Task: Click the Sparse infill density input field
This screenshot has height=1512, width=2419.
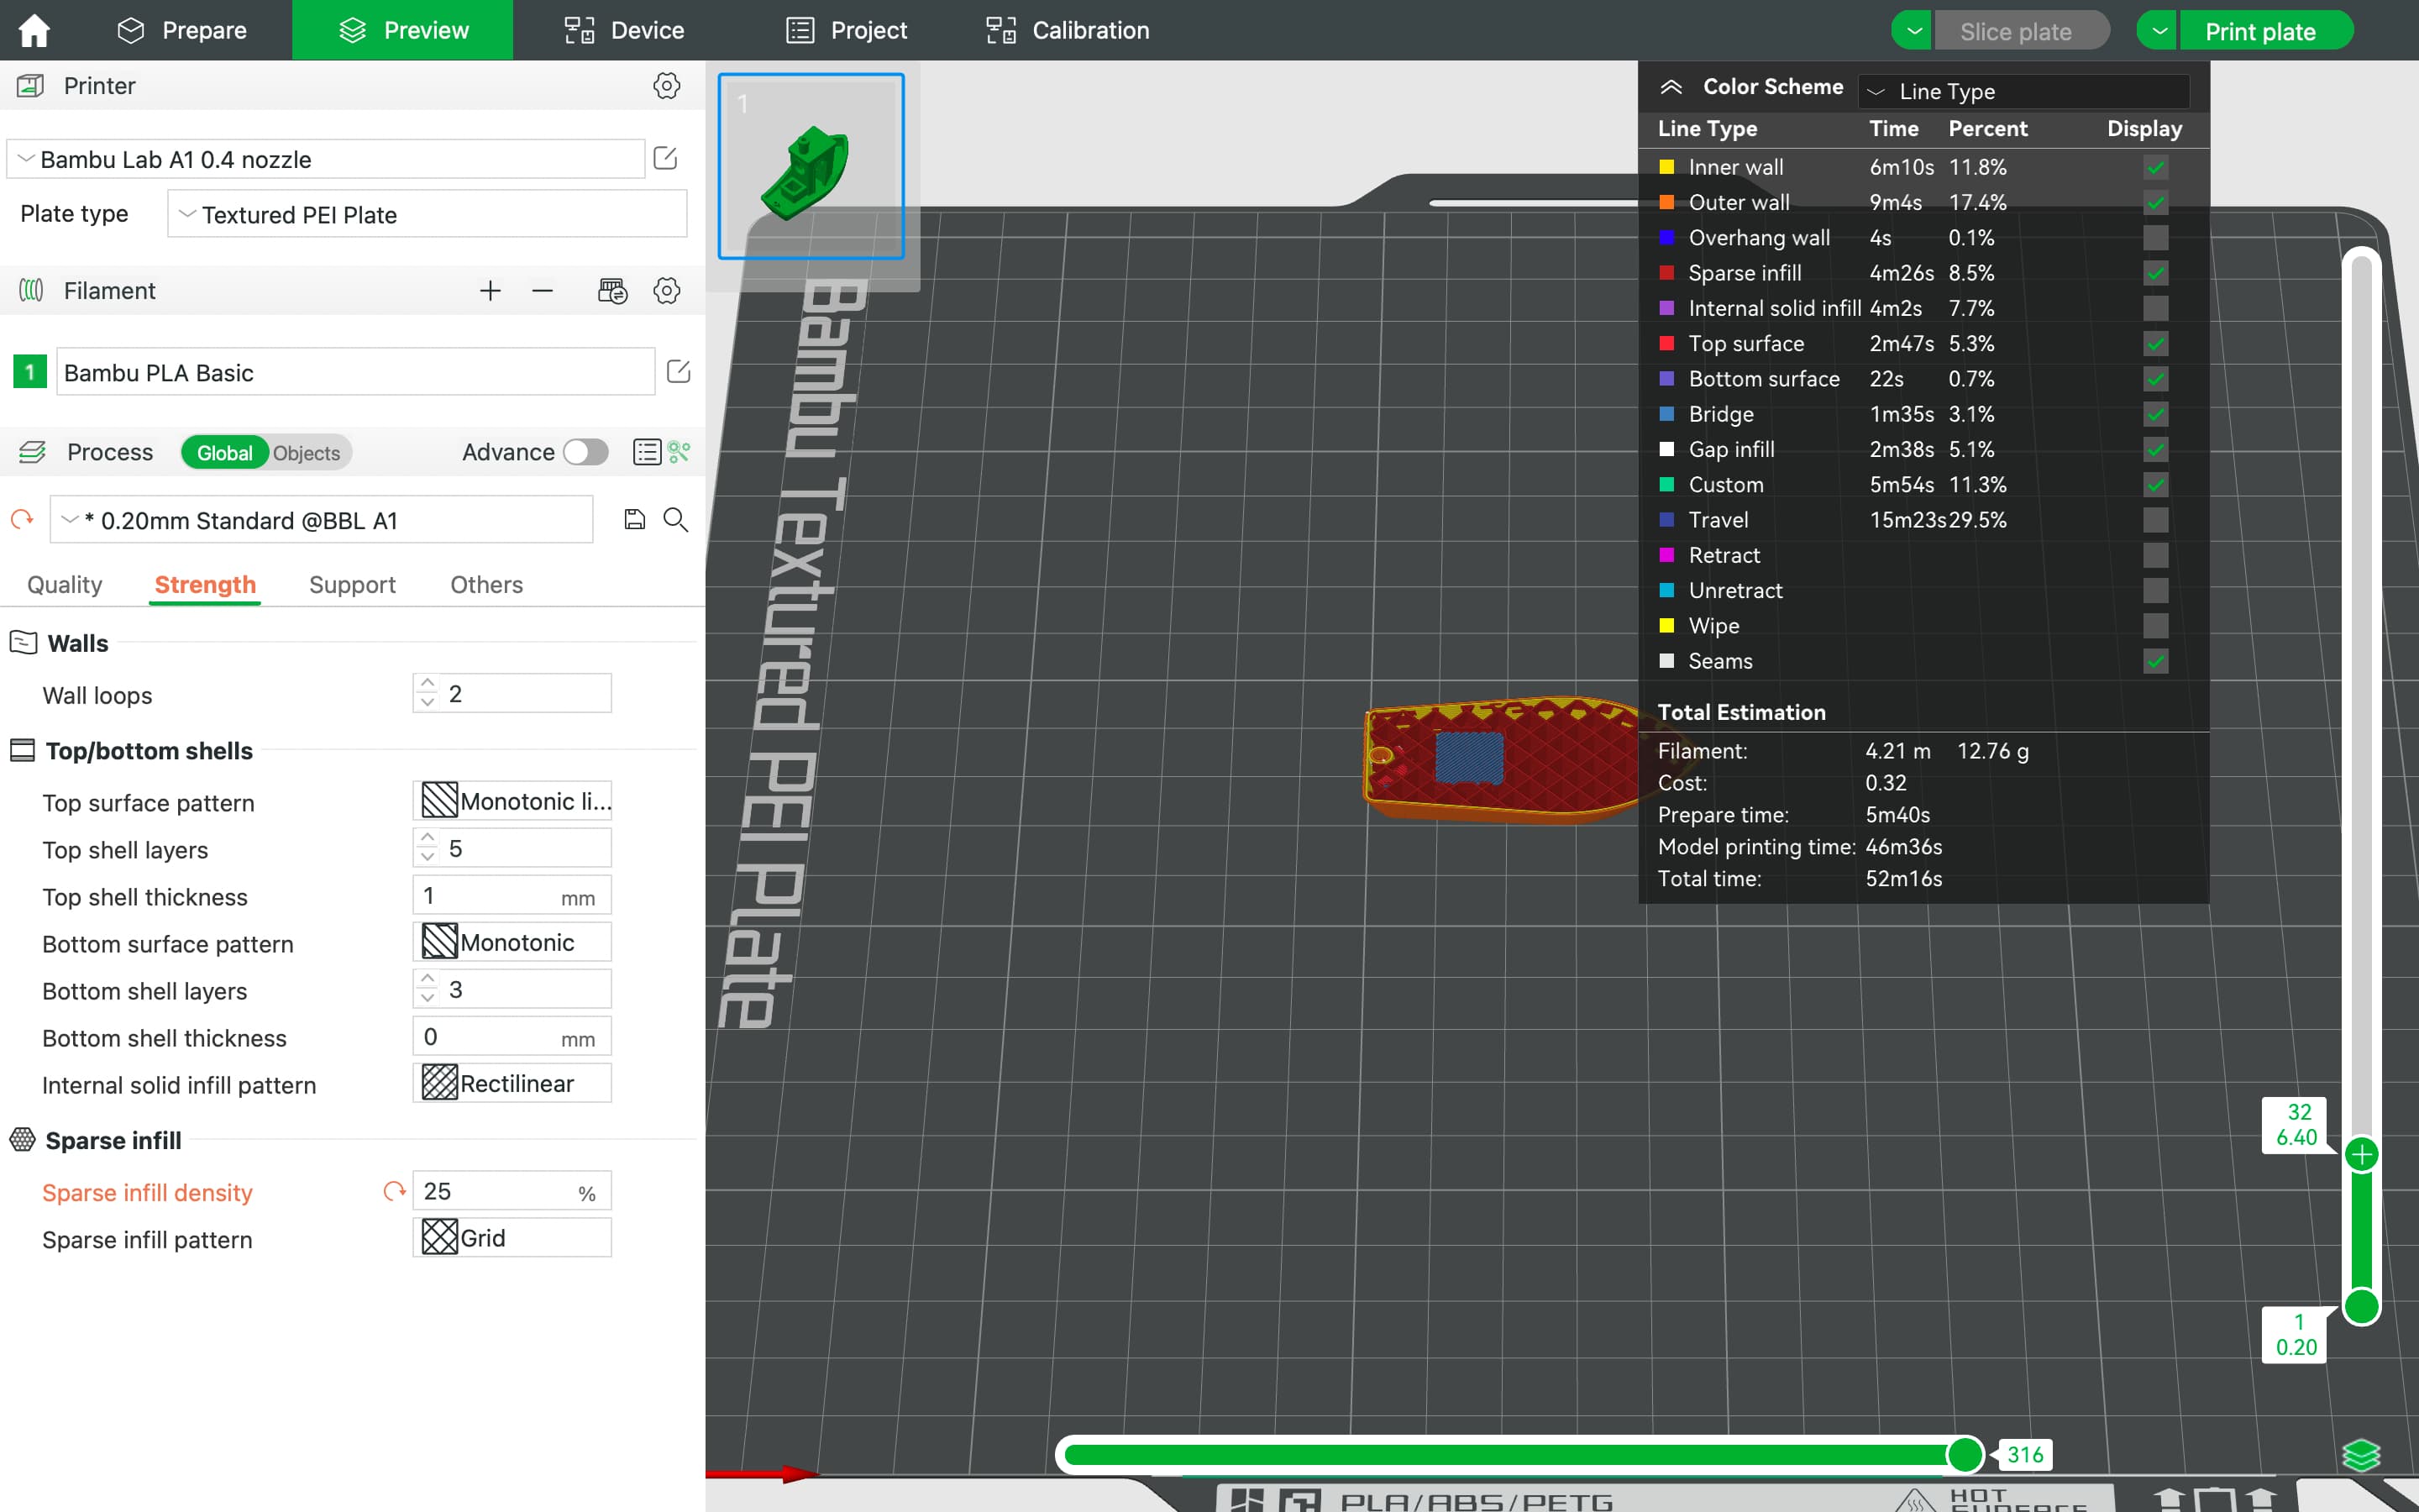Action: (x=512, y=1191)
